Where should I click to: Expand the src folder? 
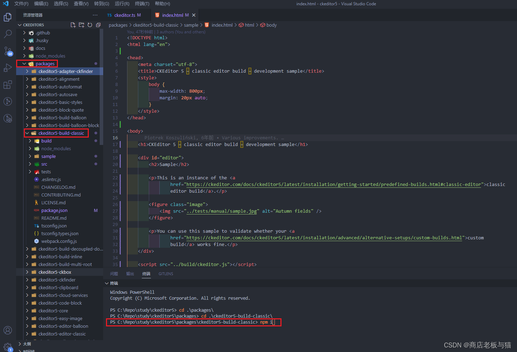tap(30, 164)
